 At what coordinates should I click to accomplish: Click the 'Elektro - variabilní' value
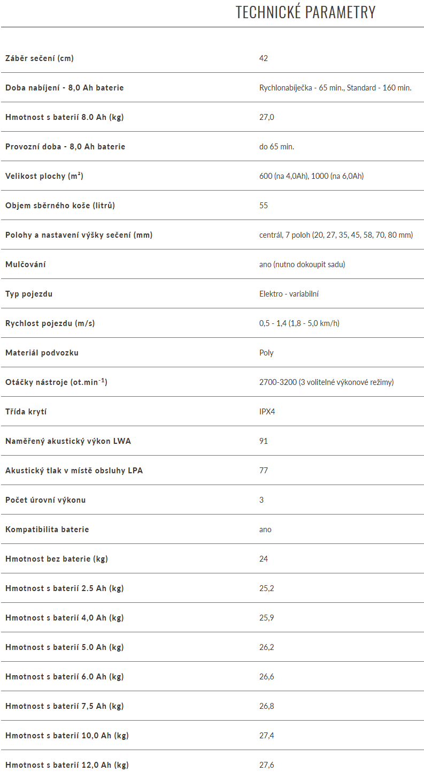[289, 294]
